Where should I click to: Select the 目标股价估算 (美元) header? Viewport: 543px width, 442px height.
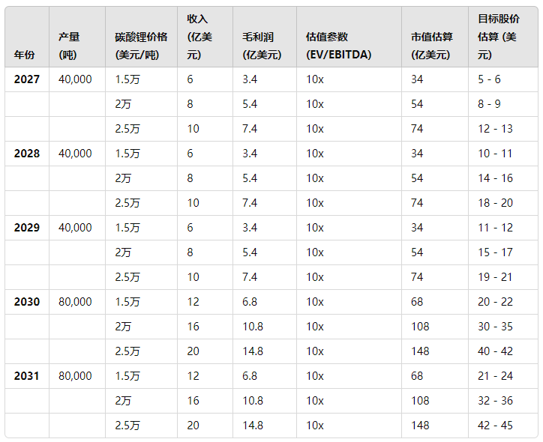(497, 37)
